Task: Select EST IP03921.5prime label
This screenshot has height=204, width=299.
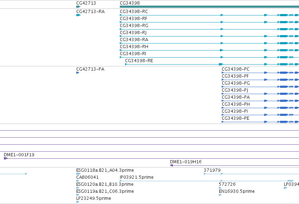Action: point(137,177)
